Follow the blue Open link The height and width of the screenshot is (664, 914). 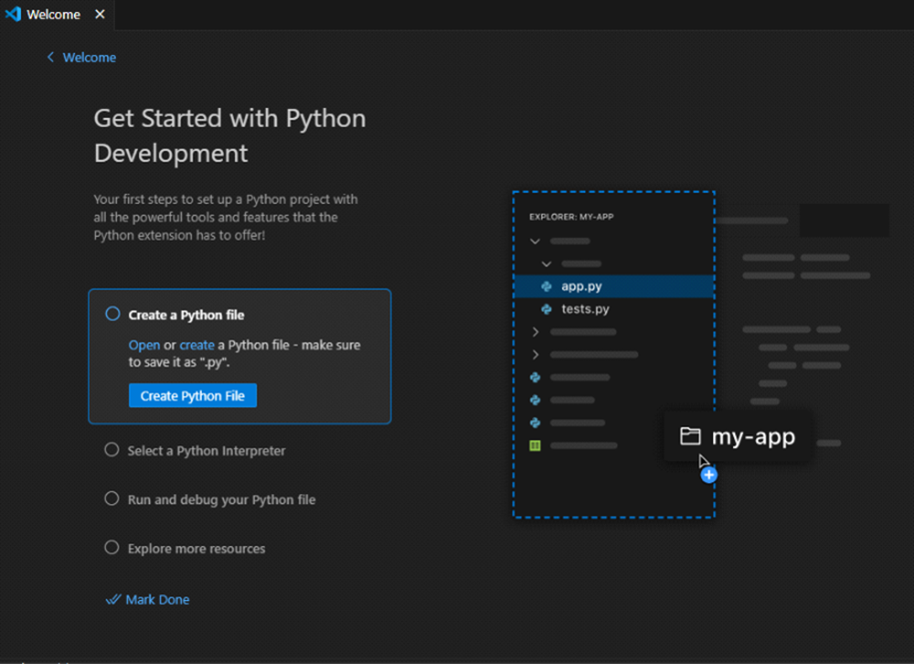[144, 345]
